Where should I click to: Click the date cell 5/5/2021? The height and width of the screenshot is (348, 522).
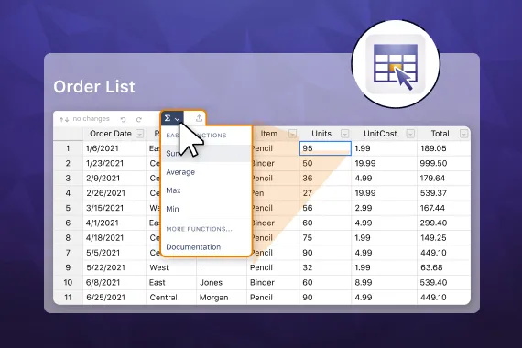(x=114, y=253)
